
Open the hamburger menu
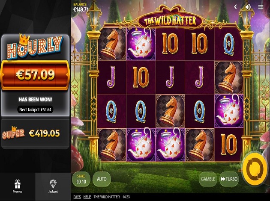point(261,7)
